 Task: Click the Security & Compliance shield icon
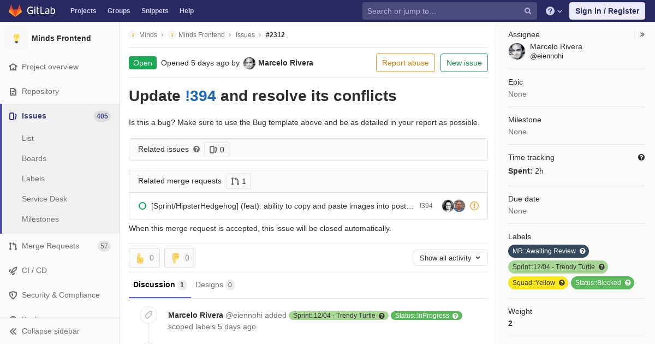coord(13,295)
